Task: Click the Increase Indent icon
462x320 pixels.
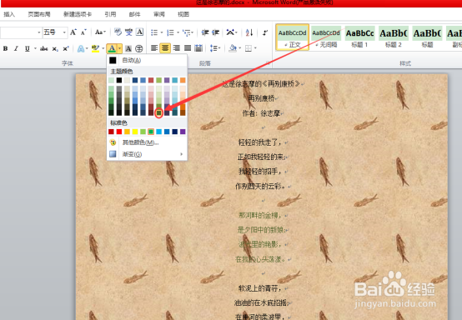Action: click(216, 32)
